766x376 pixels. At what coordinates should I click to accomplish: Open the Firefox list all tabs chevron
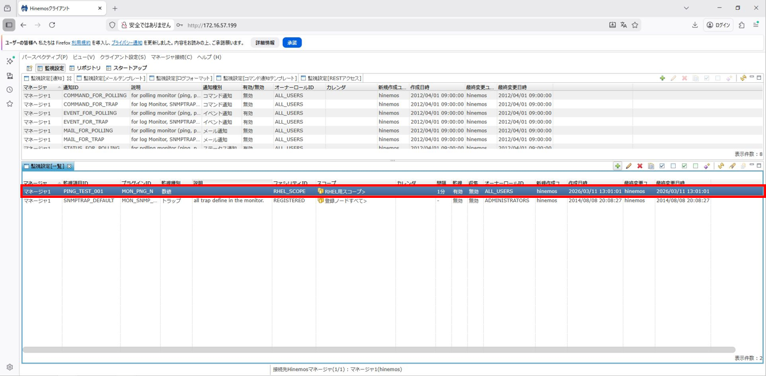coord(686,8)
